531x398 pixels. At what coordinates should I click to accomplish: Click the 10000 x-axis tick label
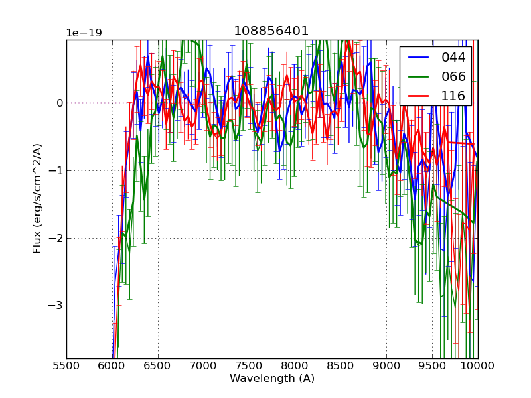pyautogui.click(x=477, y=365)
